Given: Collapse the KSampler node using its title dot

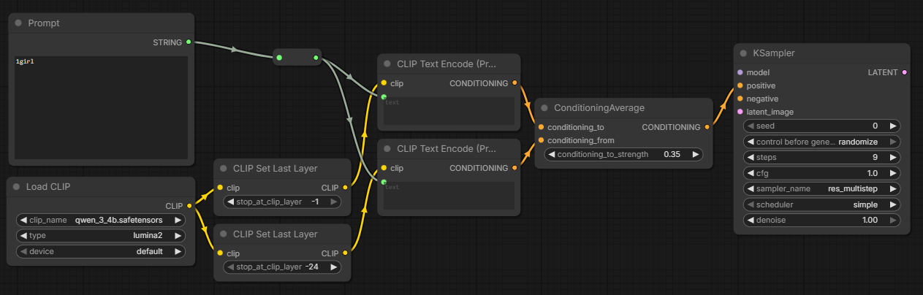Looking at the screenshot, I should pyautogui.click(x=743, y=53).
